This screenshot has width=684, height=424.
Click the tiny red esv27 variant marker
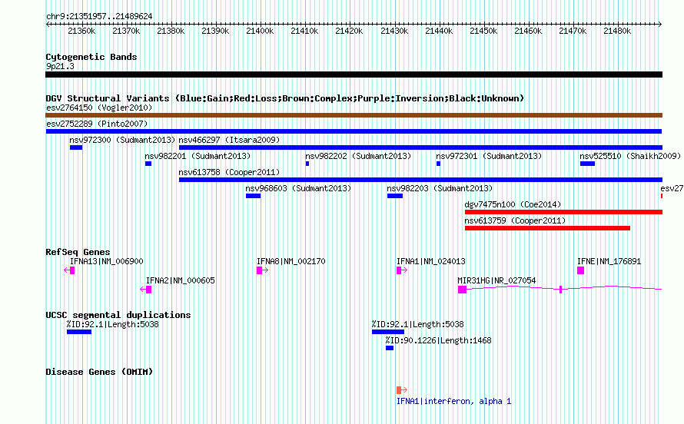click(662, 196)
